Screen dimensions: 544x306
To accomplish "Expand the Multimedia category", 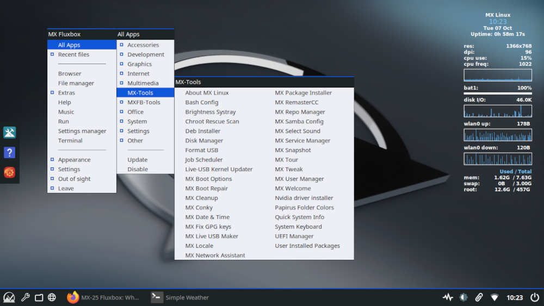I will point(143,83).
